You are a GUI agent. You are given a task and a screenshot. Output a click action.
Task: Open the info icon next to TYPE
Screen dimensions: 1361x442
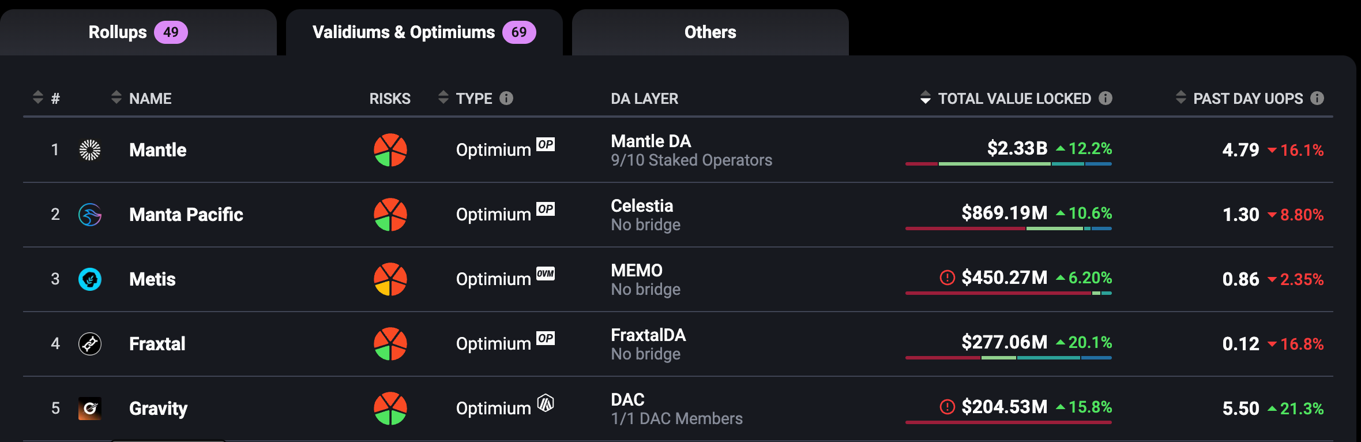506,98
